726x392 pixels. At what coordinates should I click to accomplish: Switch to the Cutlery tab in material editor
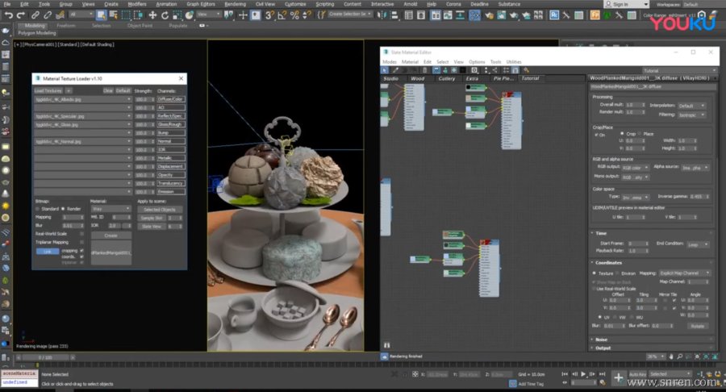point(446,78)
